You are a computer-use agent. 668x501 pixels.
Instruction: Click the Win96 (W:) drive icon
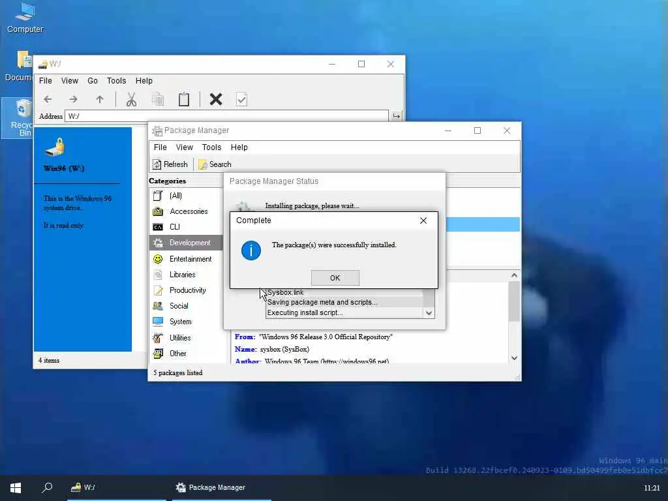pos(55,148)
